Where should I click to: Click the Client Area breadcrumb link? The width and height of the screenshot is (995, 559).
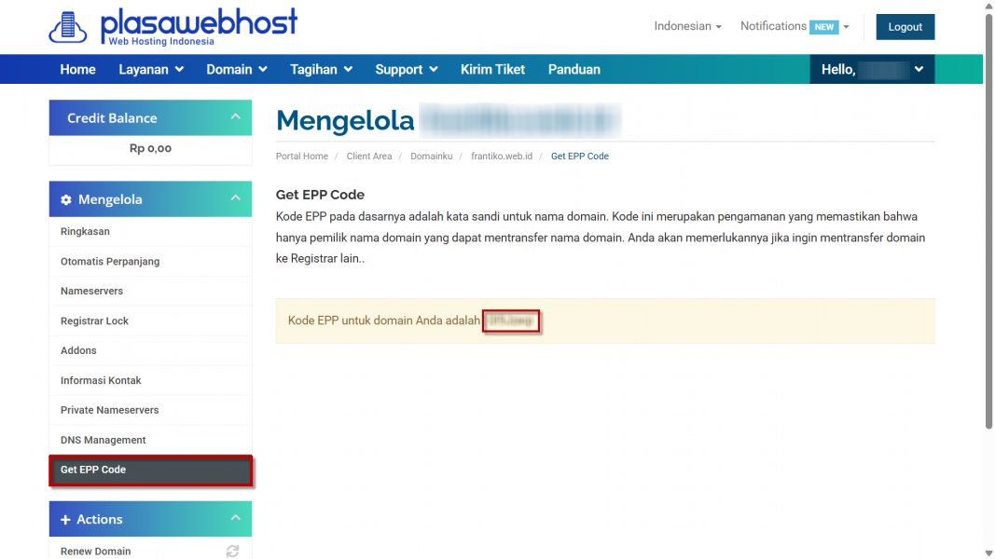[368, 156]
